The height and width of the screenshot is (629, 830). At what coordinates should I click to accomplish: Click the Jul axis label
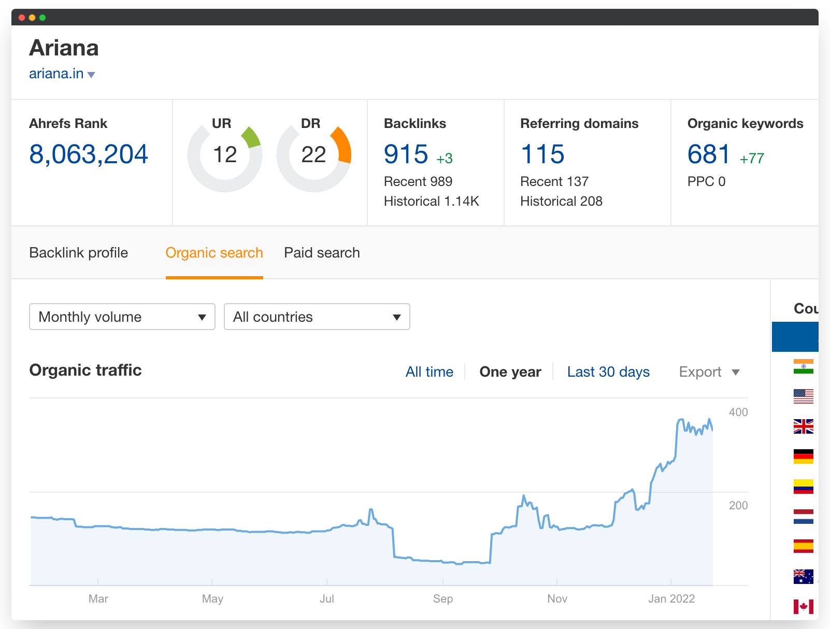327,599
